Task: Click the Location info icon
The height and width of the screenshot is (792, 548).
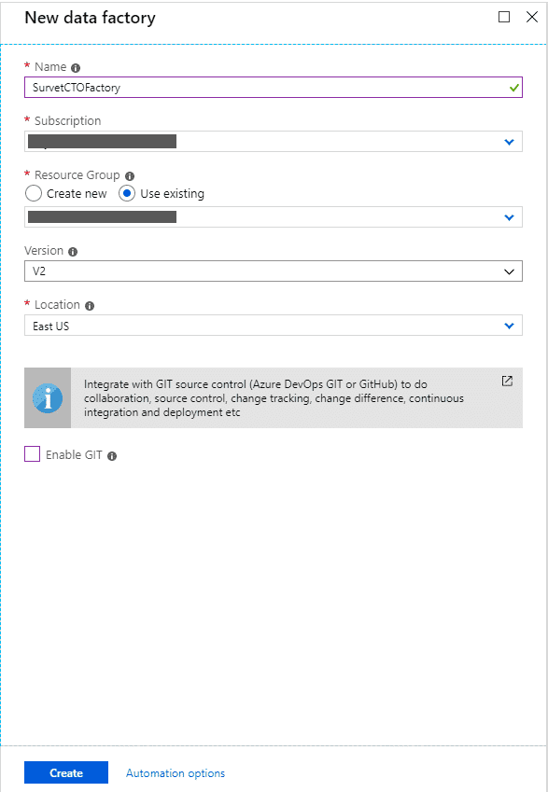Action: pos(90,306)
